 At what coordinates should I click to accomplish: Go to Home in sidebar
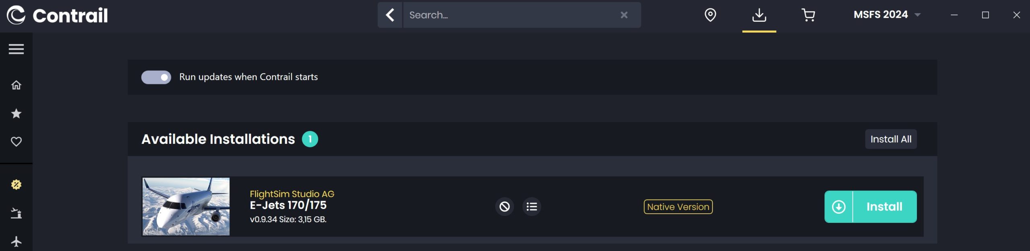click(x=16, y=85)
